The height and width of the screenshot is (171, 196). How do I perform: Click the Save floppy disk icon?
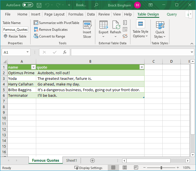(39, 5)
